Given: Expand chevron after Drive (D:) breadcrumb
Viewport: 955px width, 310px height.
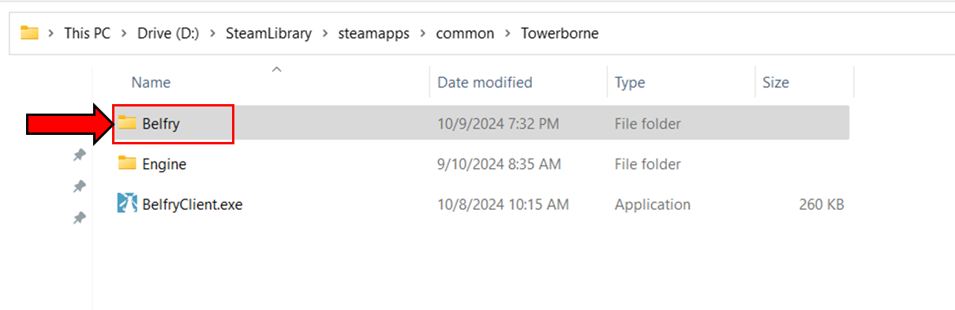Looking at the screenshot, I should click(213, 33).
